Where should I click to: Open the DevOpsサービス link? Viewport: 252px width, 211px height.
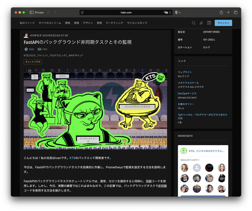(187, 93)
